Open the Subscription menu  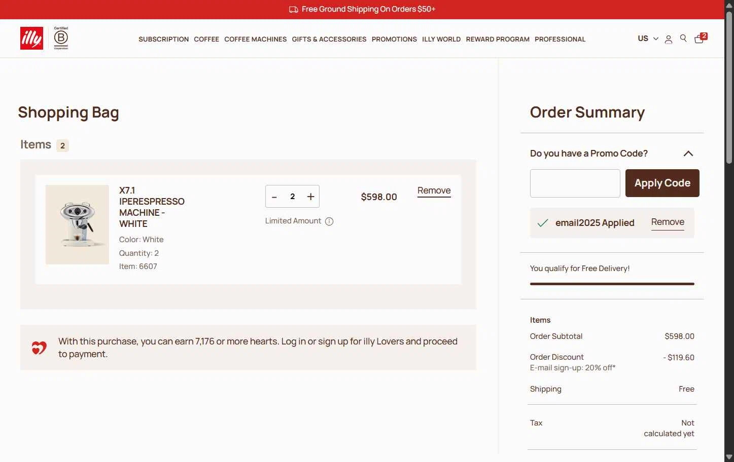(x=163, y=39)
